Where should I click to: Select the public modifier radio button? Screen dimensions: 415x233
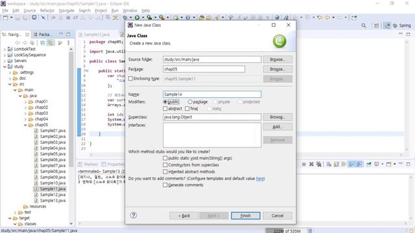(165, 102)
